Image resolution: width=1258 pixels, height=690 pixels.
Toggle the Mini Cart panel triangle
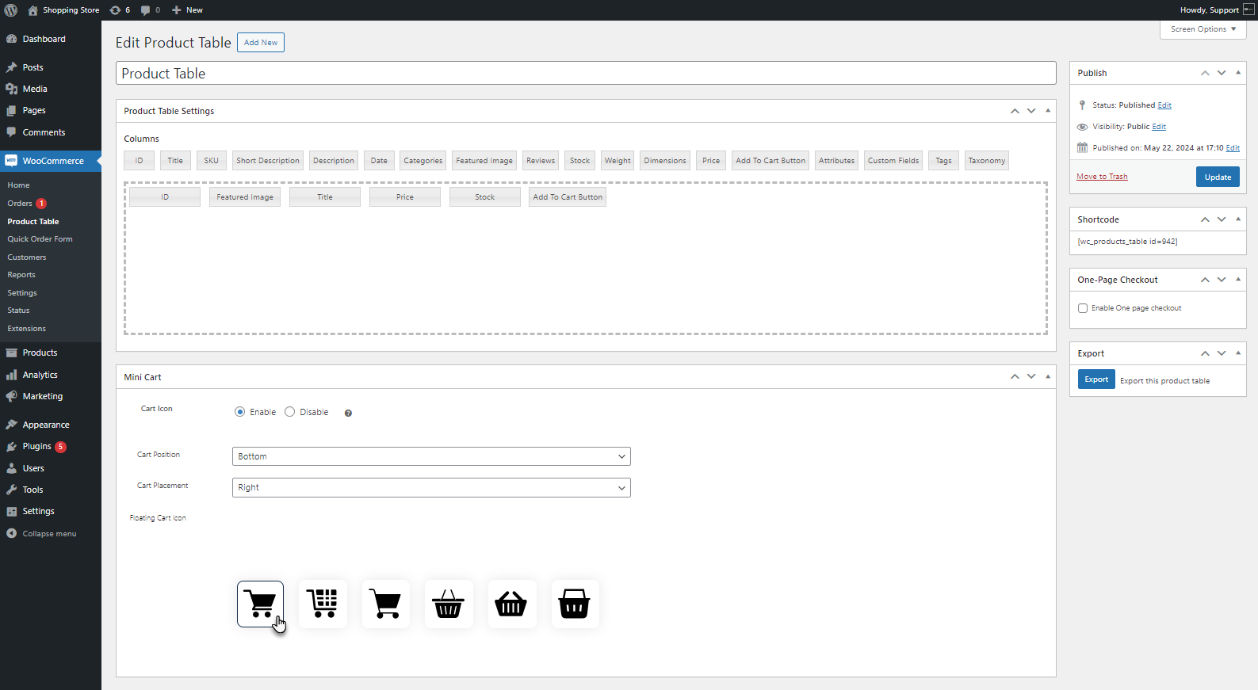pos(1048,377)
